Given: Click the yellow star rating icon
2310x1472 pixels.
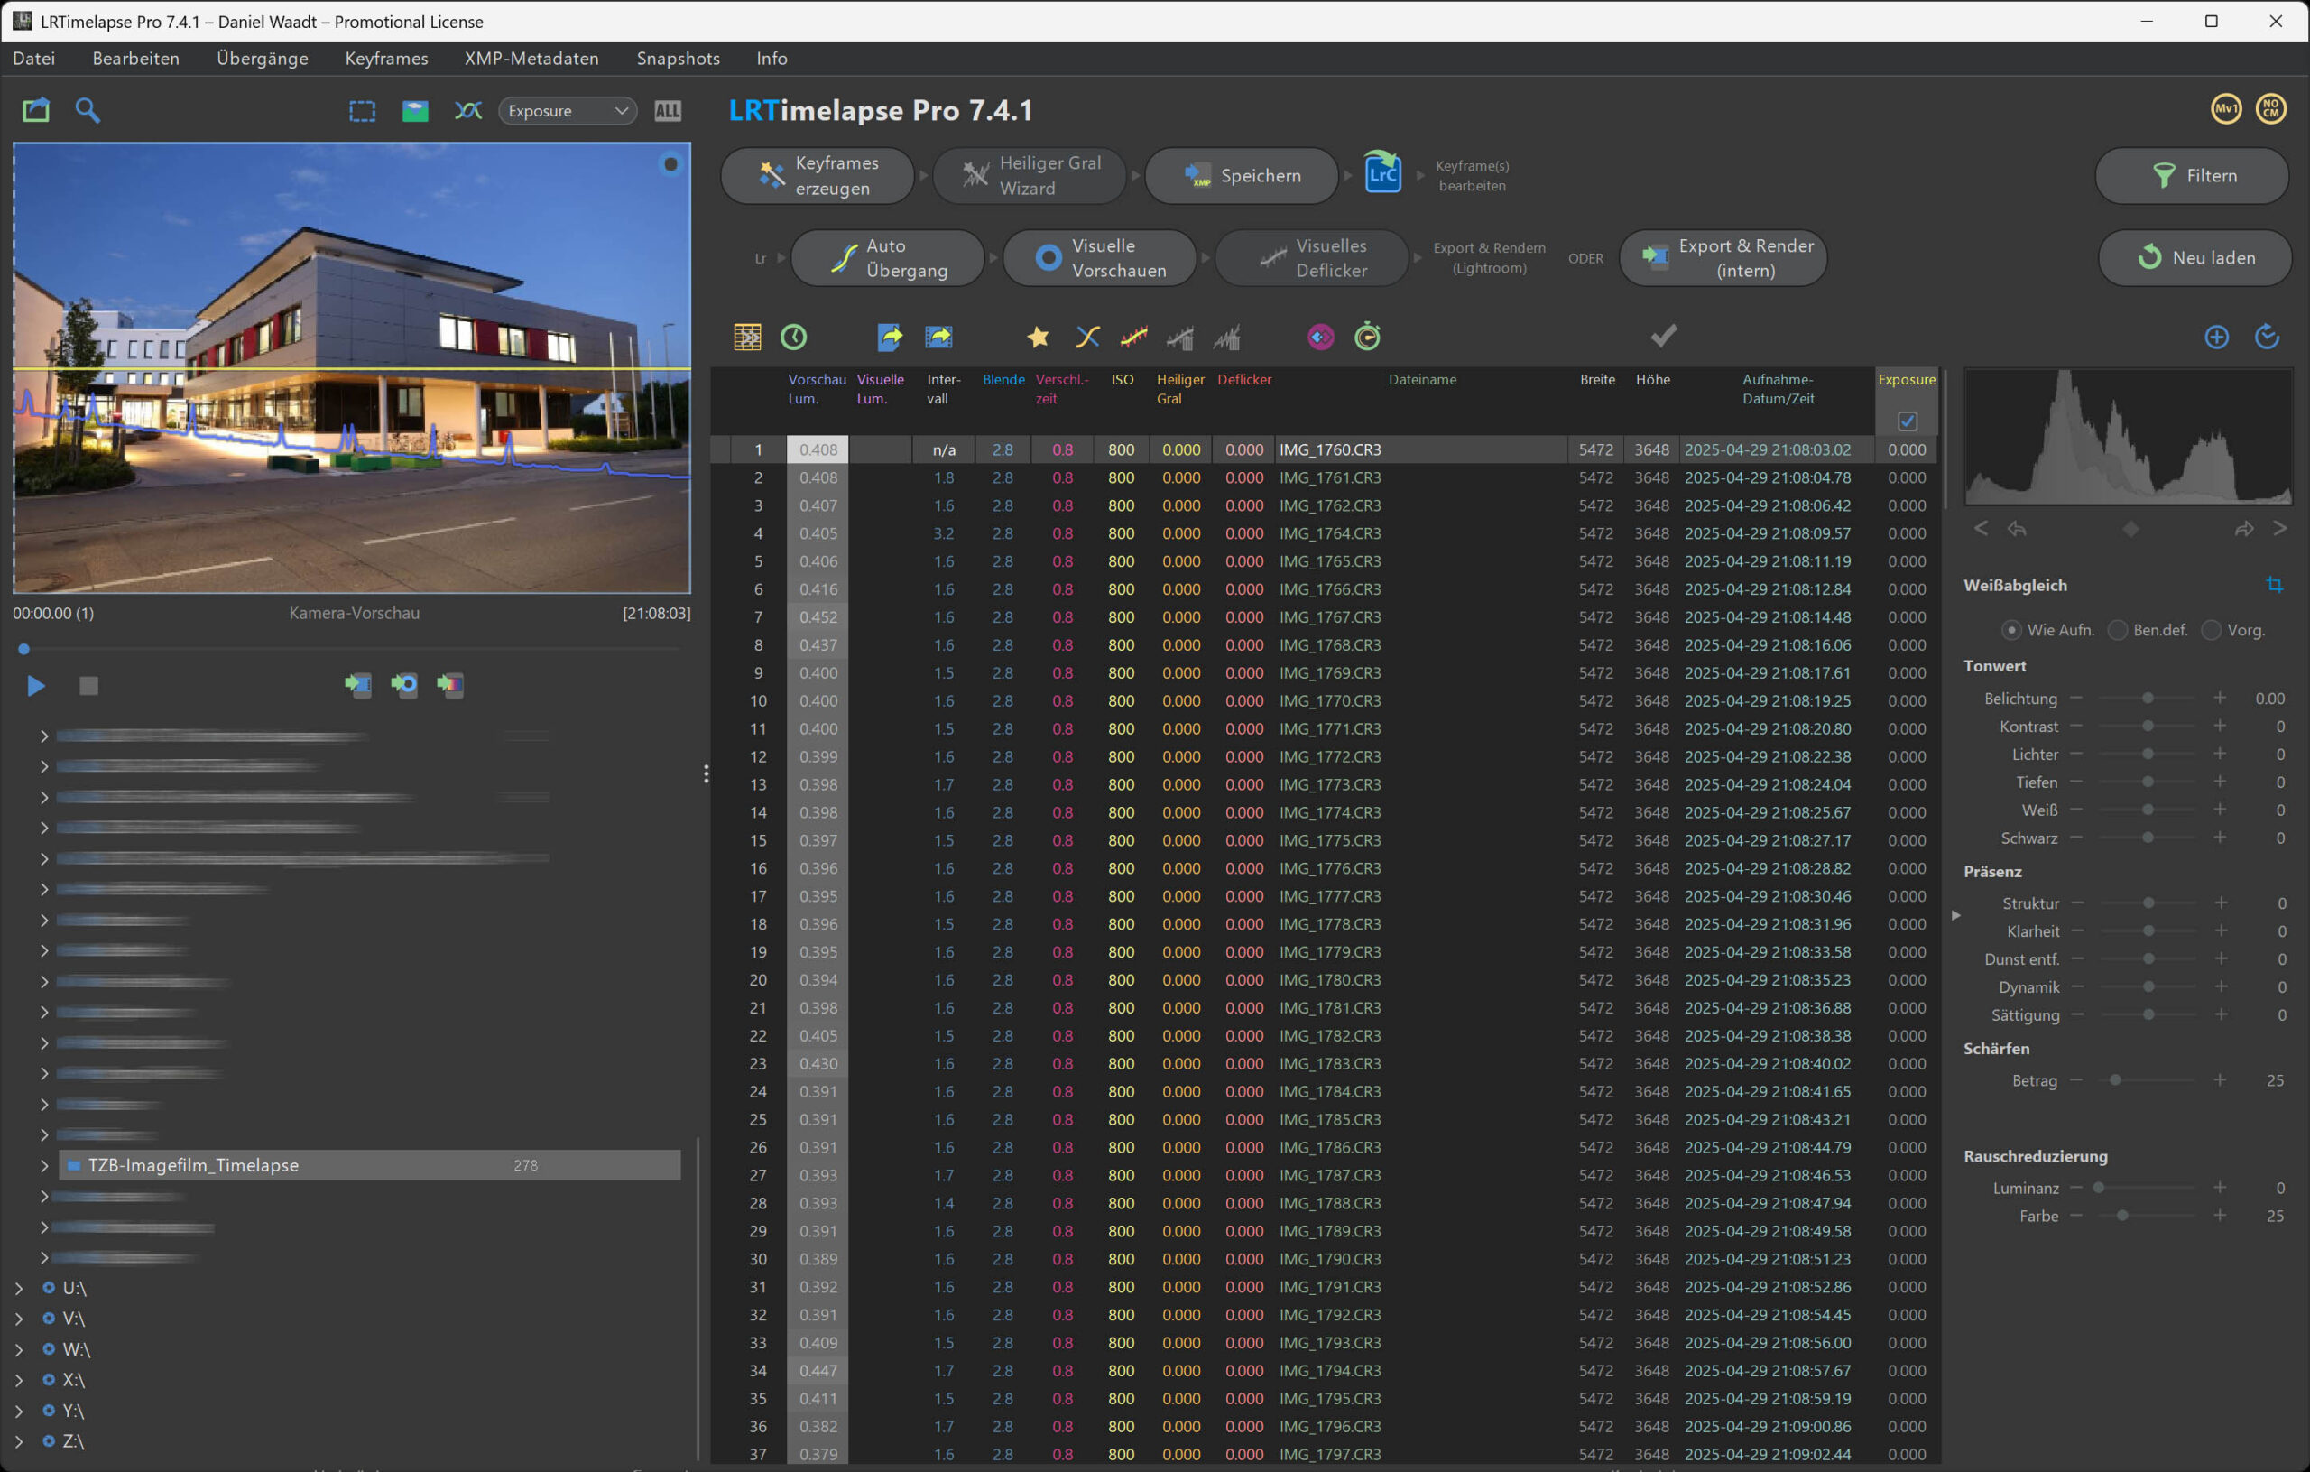Looking at the screenshot, I should click(1037, 337).
